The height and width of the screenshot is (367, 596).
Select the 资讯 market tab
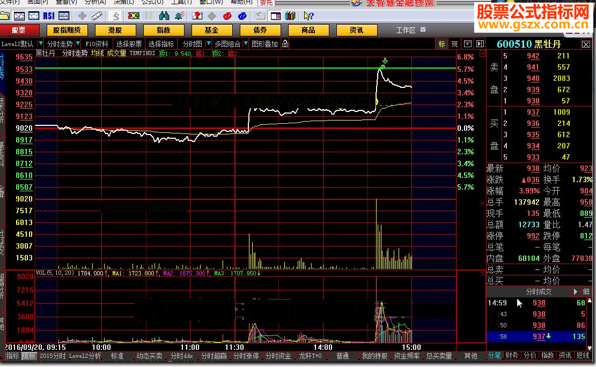click(357, 30)
